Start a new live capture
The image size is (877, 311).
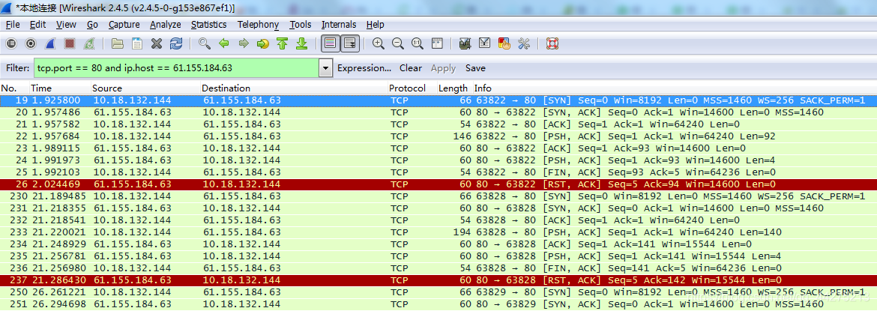[x=49, y=43]
